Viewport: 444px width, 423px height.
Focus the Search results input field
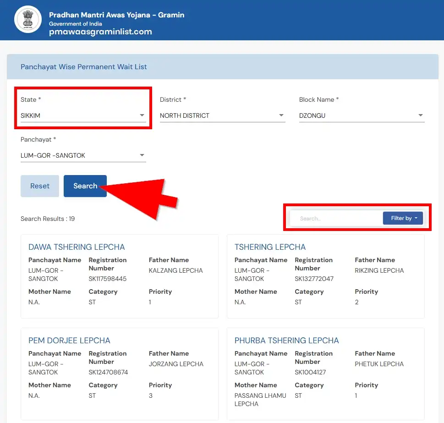pyautogui.click(x=336, y=219)
